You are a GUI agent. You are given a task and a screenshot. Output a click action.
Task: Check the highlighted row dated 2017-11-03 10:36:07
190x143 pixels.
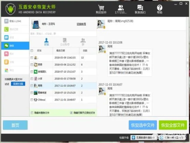32,86
